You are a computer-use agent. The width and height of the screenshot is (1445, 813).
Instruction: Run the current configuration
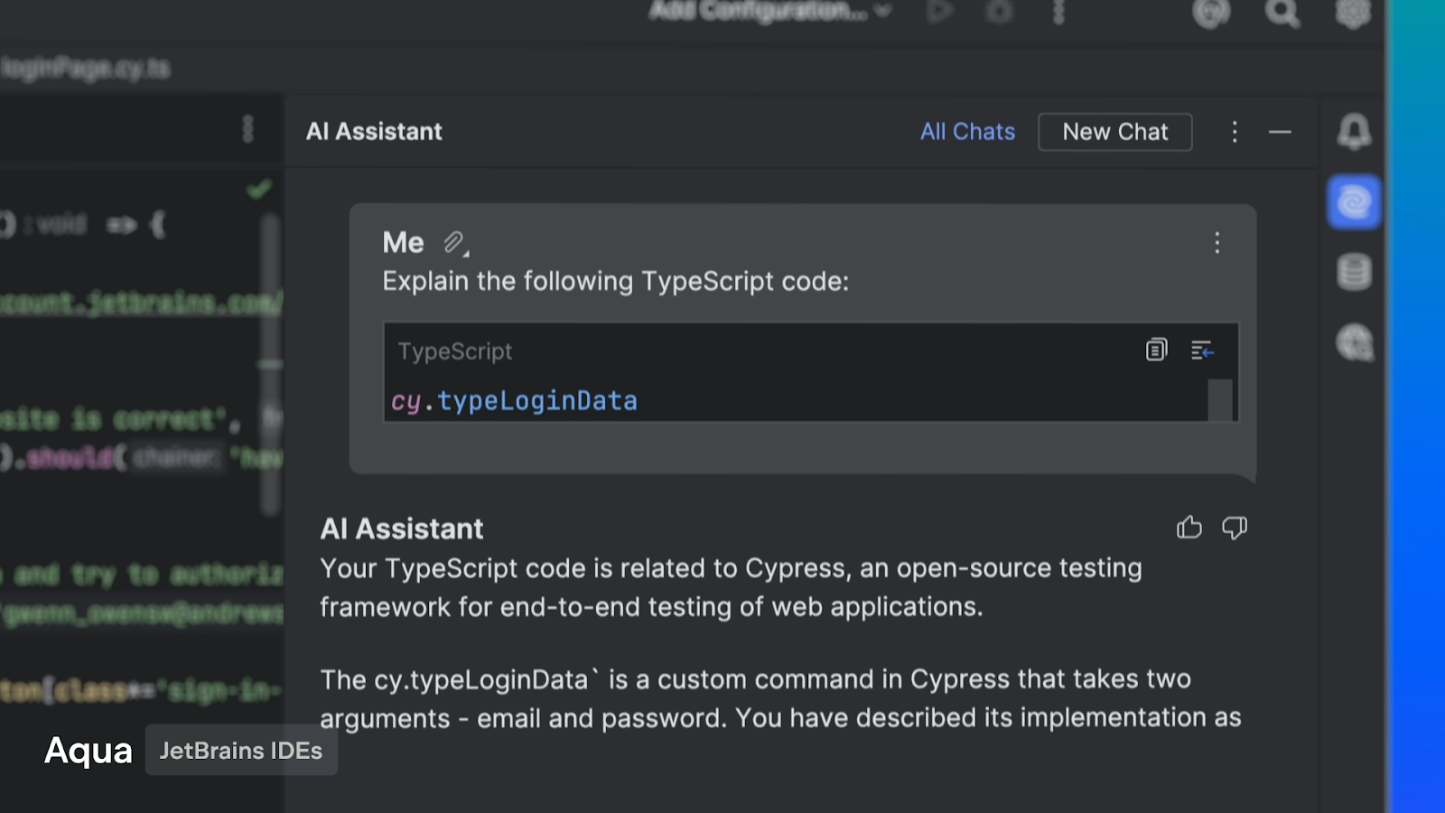point(940,12)
